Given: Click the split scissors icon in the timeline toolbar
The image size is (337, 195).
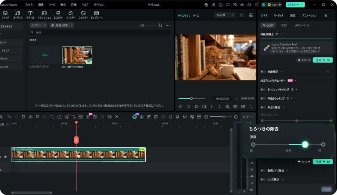Looking at the screenshot, I should pos(31,117).
